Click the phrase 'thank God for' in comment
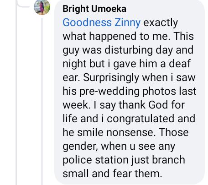208x185 pixels. 151,105
